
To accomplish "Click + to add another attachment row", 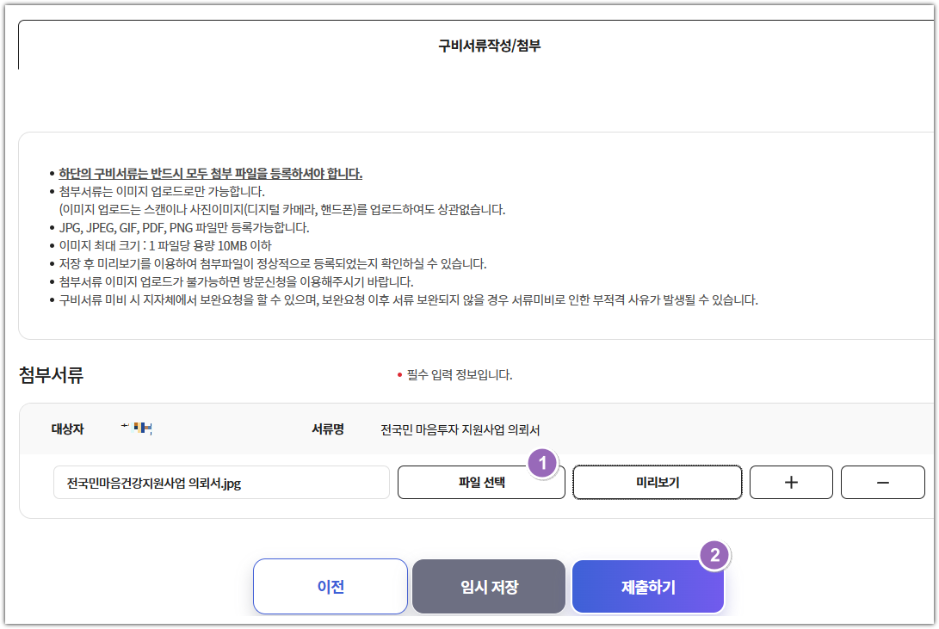I will tap(790, 482).
